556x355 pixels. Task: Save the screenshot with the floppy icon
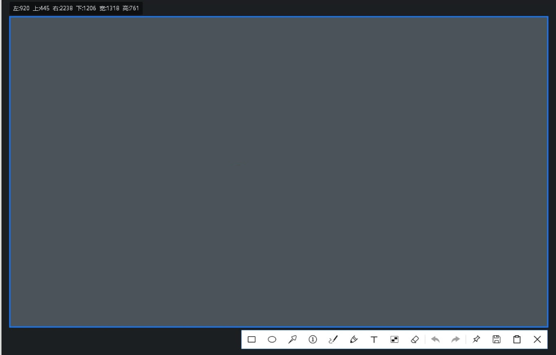coord(496,339)
